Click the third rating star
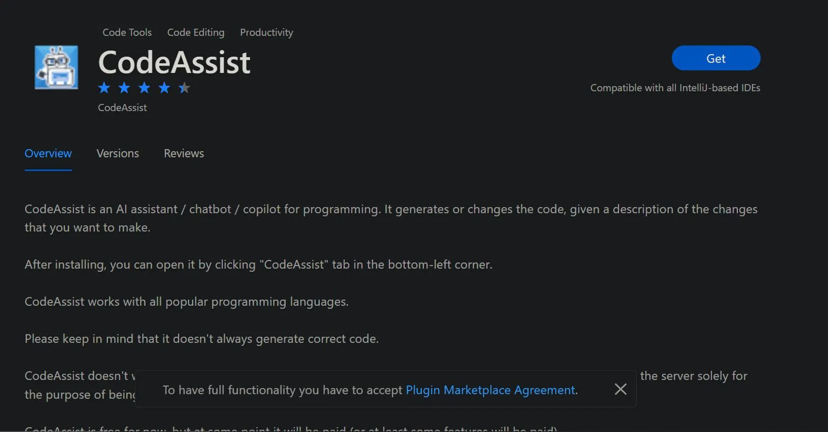Image resolution: width=828 pixels, height=432 pixels. (x=144, y=88)
